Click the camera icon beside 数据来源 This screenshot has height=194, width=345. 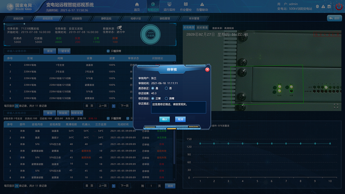coord(119,27)
